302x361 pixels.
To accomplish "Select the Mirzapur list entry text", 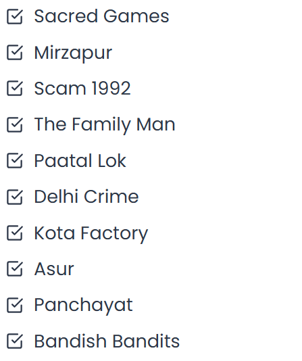I will [73, 53].
